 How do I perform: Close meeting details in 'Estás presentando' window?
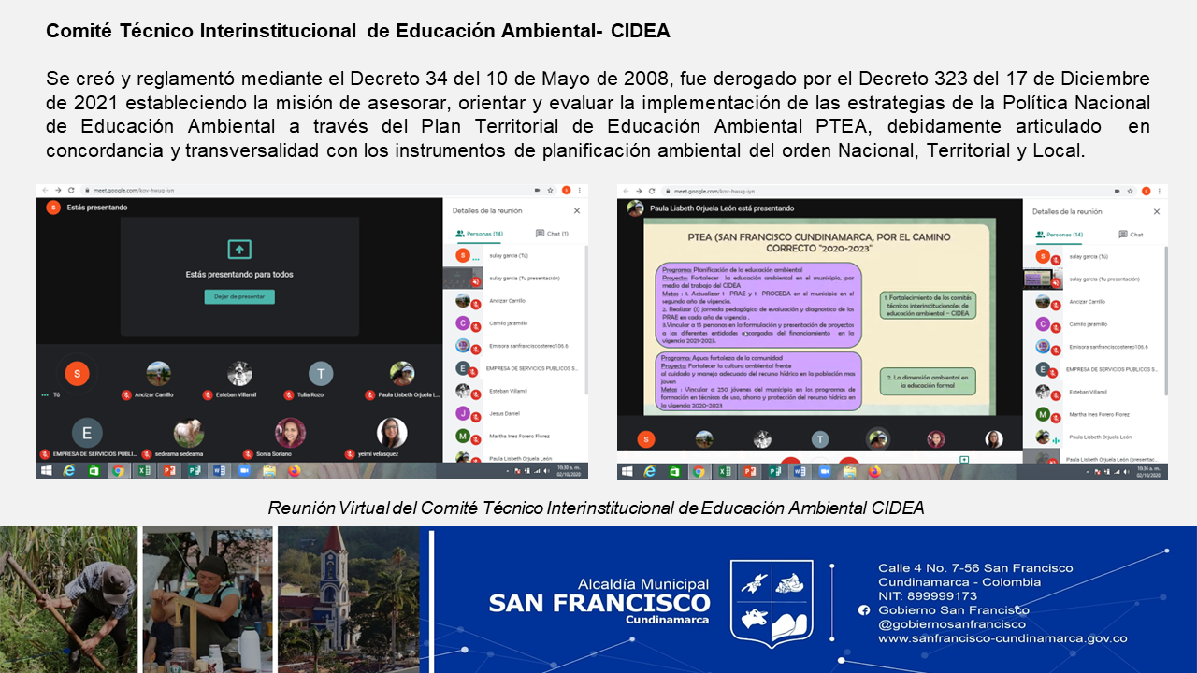(x=577, y=211)
